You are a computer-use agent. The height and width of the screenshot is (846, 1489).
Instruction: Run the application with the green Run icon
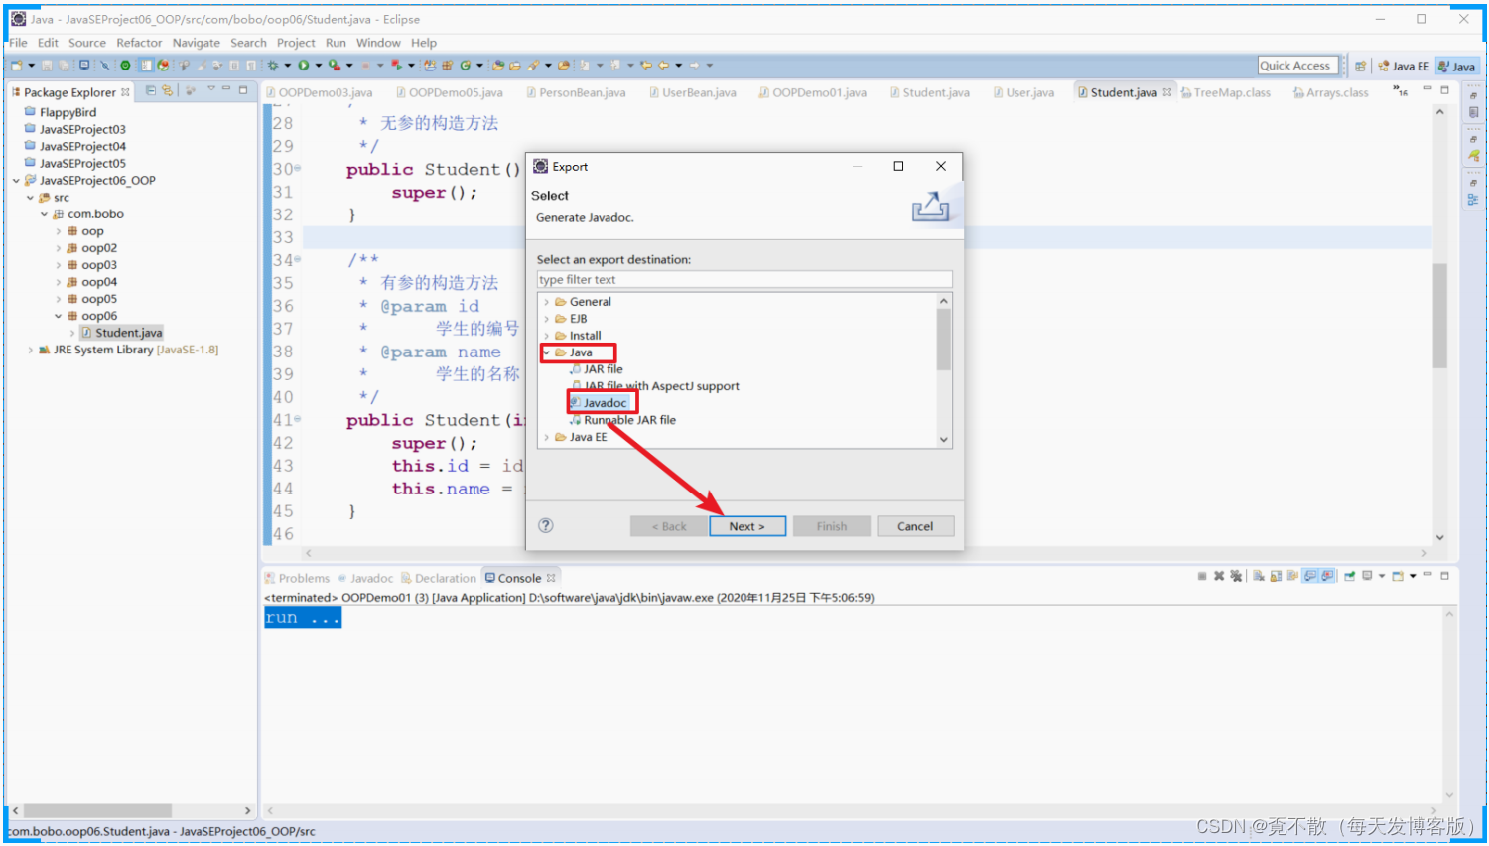(303, 65)
